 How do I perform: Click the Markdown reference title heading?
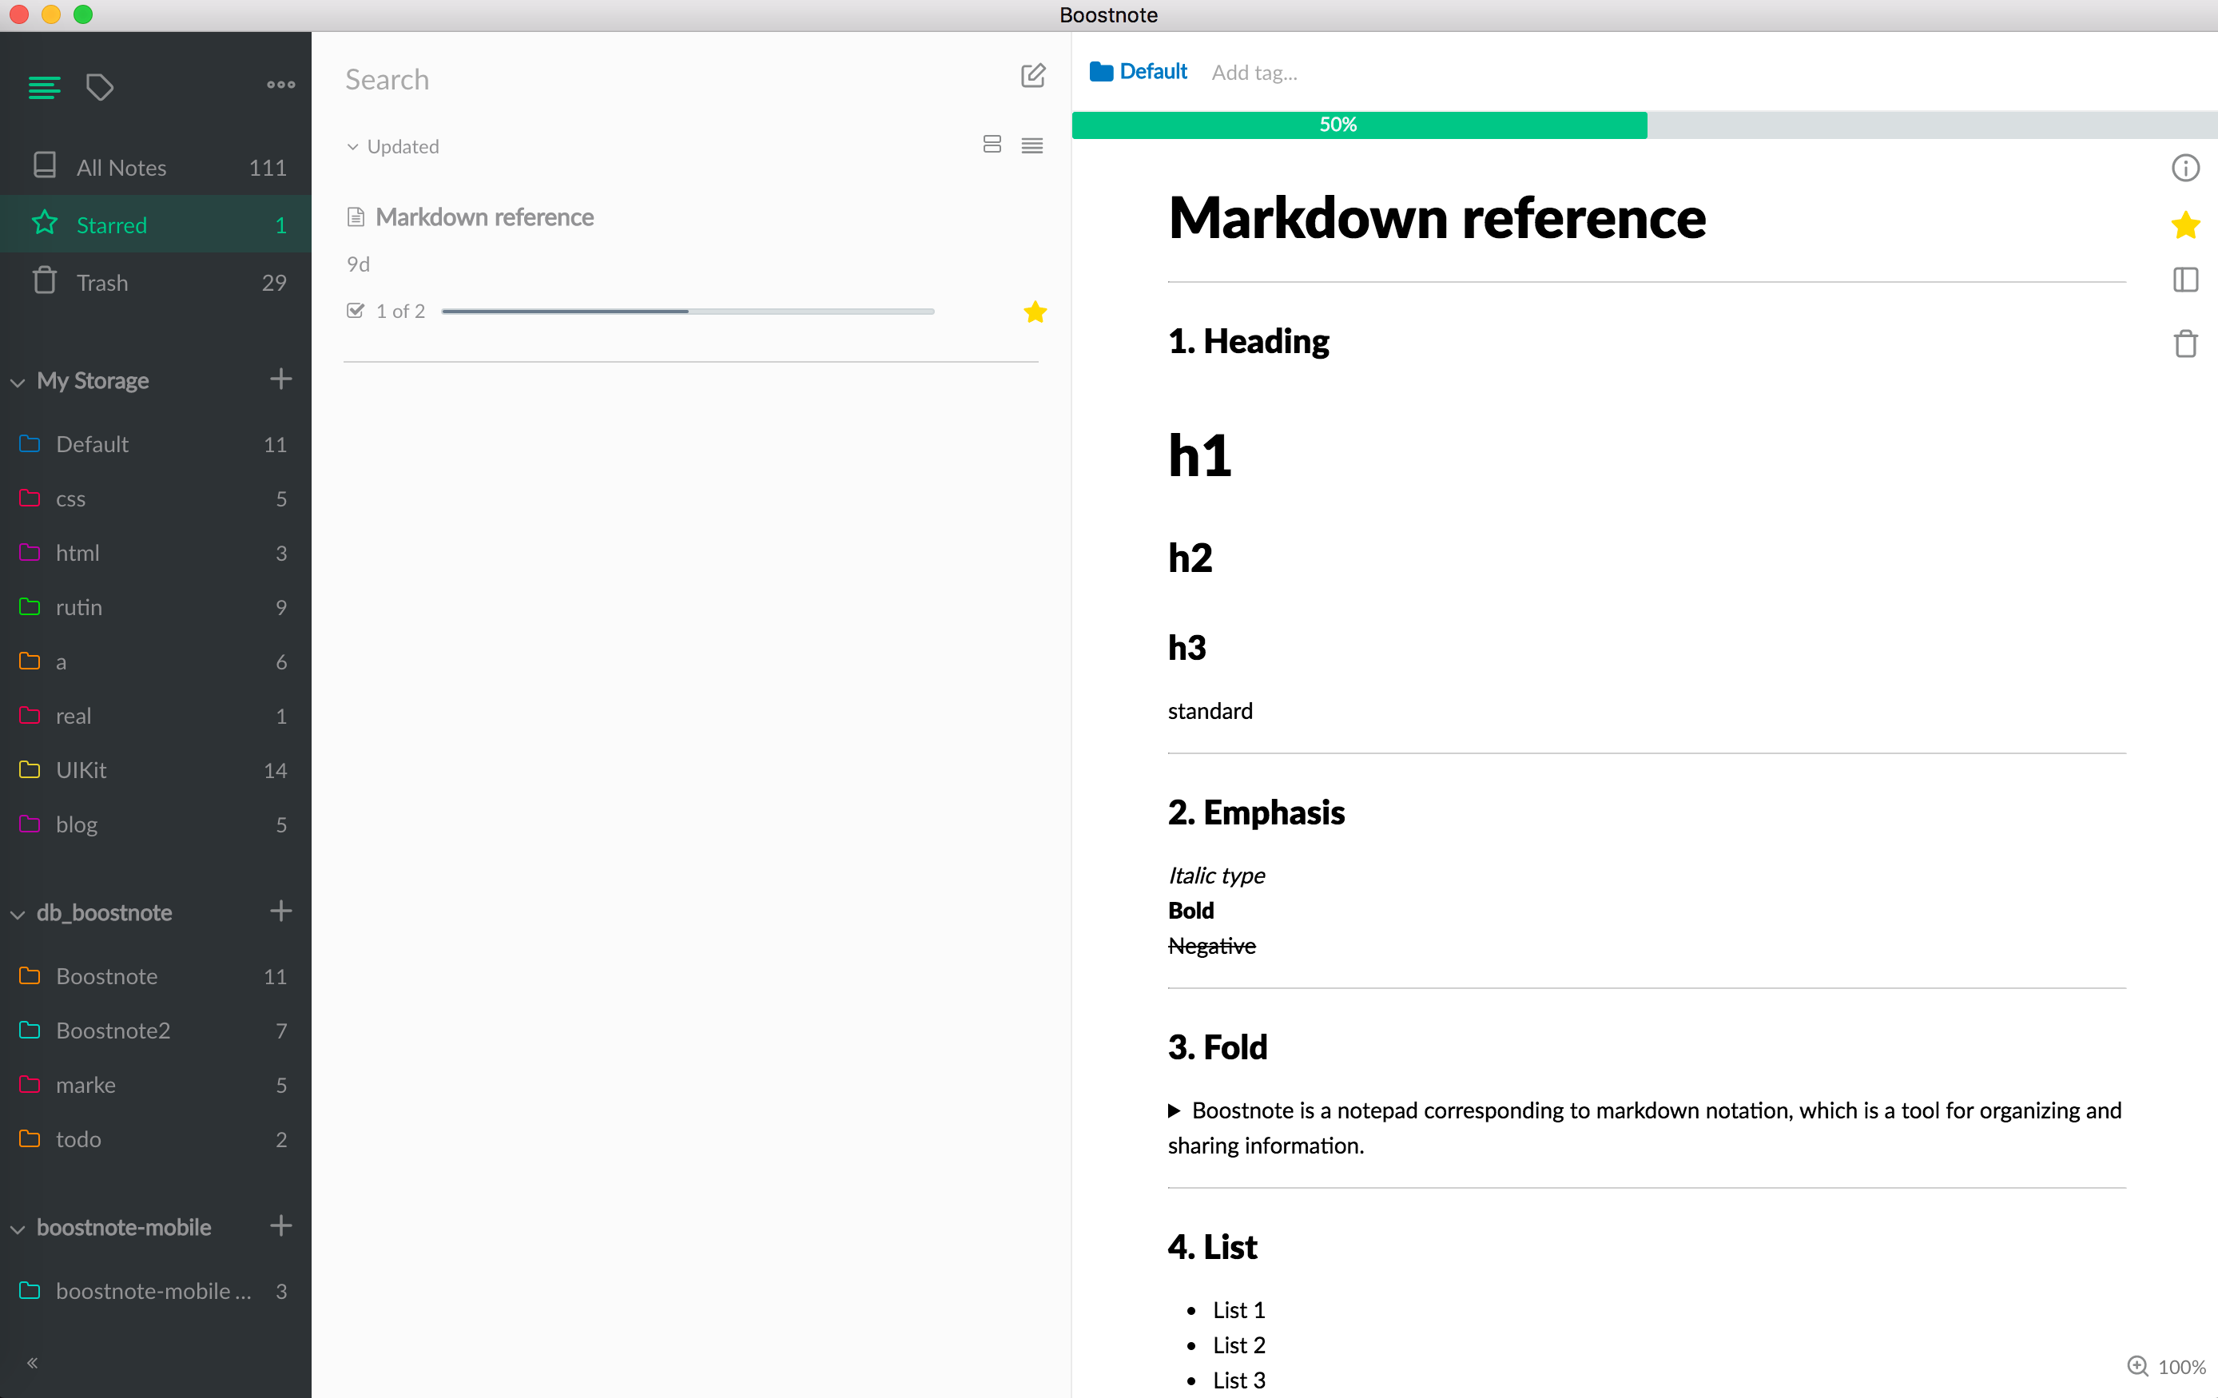tap(1437, 218)
